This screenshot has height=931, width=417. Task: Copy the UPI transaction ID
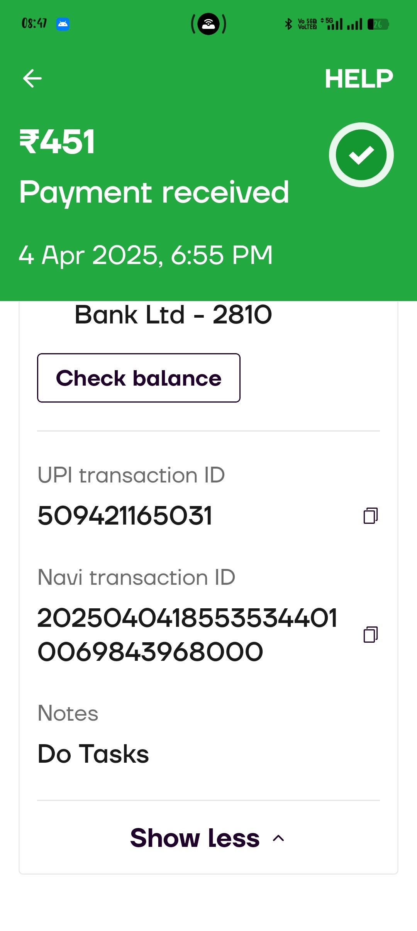(x=370, y=516)
